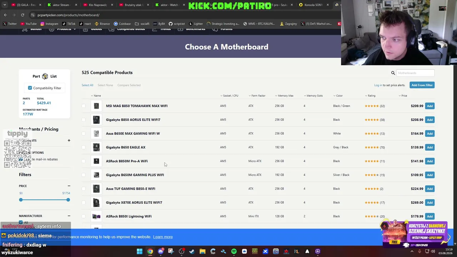Click the Select All link
Image resolution: width=457 pixels, height=257 pixels.
coord(87,85)
